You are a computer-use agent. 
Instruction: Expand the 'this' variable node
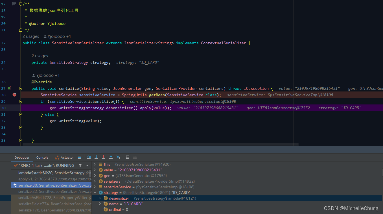coord(95,164)
